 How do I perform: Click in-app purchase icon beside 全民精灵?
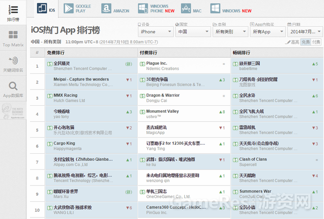[50, 64]
